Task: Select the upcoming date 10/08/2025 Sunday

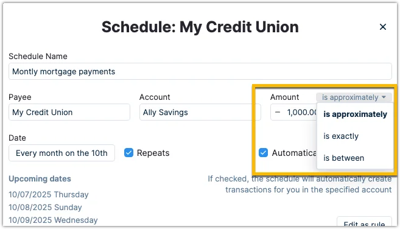Action: (x=45, y=207)
